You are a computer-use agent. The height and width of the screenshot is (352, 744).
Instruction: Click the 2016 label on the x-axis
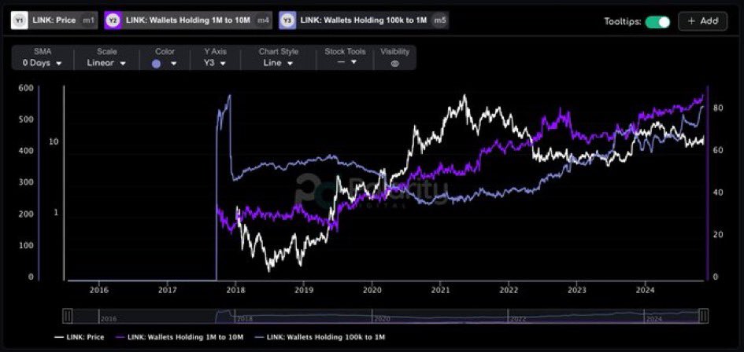coord(98,289)
